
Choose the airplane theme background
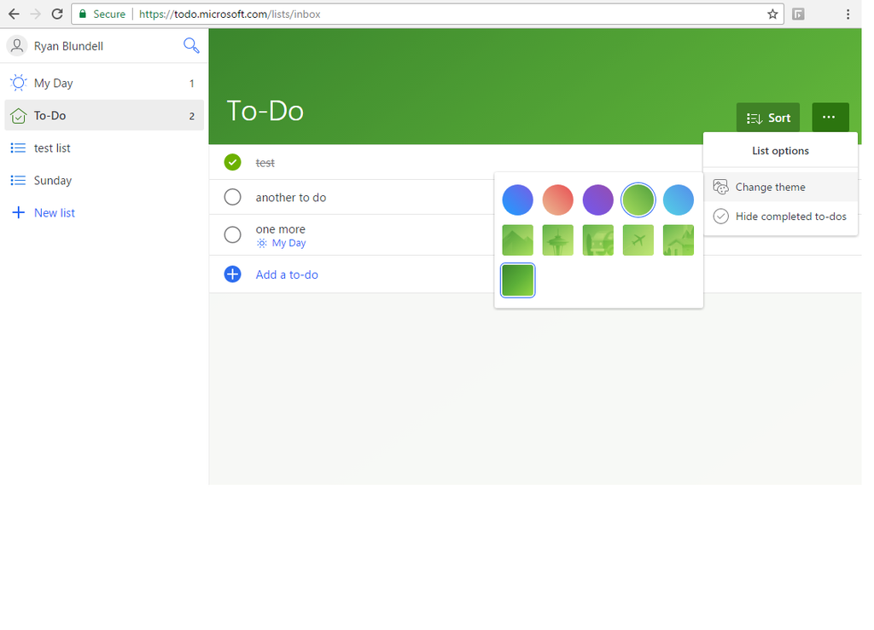638,240
